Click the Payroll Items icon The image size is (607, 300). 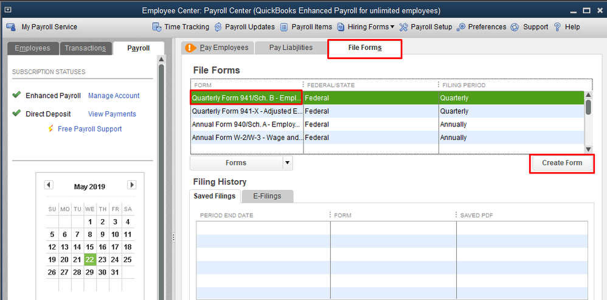[x=284, y=27]
